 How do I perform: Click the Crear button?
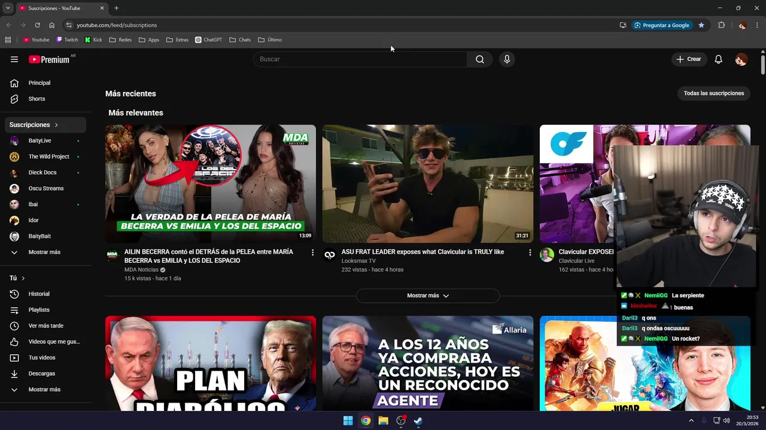[689, 59]
